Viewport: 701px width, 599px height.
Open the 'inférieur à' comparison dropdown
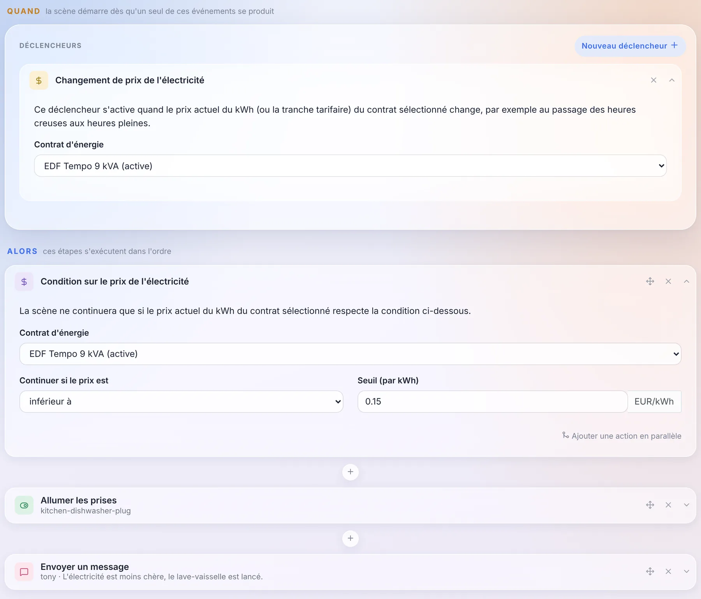pos(181,401)
